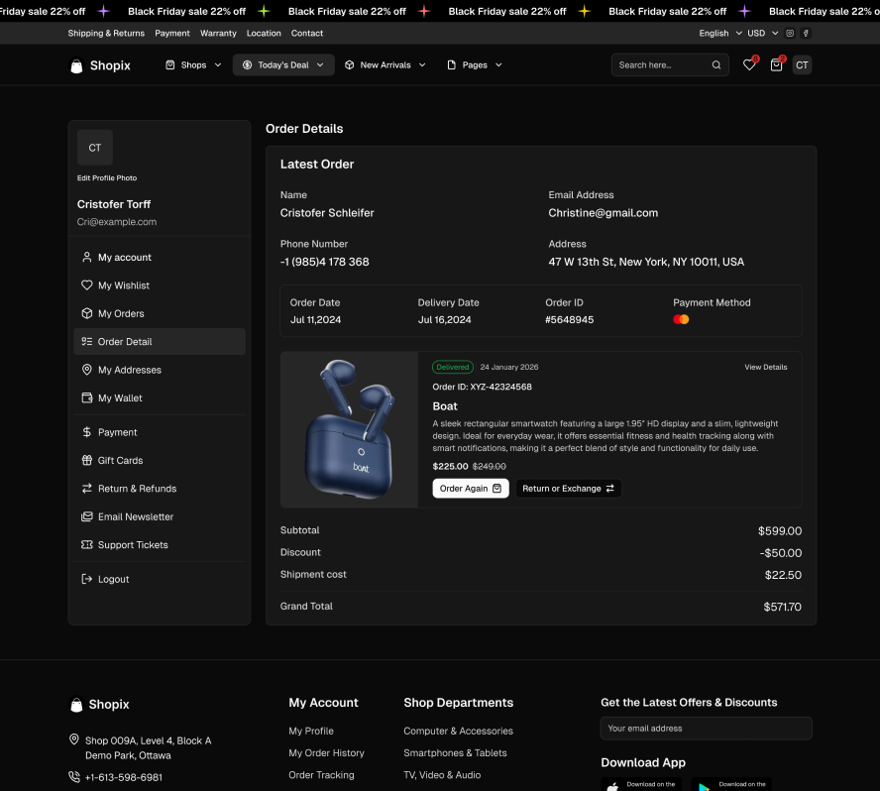Viewport: 880px width, 791px height.
Task: Go to My Orders in sidebar
Action: click(121, 313)
